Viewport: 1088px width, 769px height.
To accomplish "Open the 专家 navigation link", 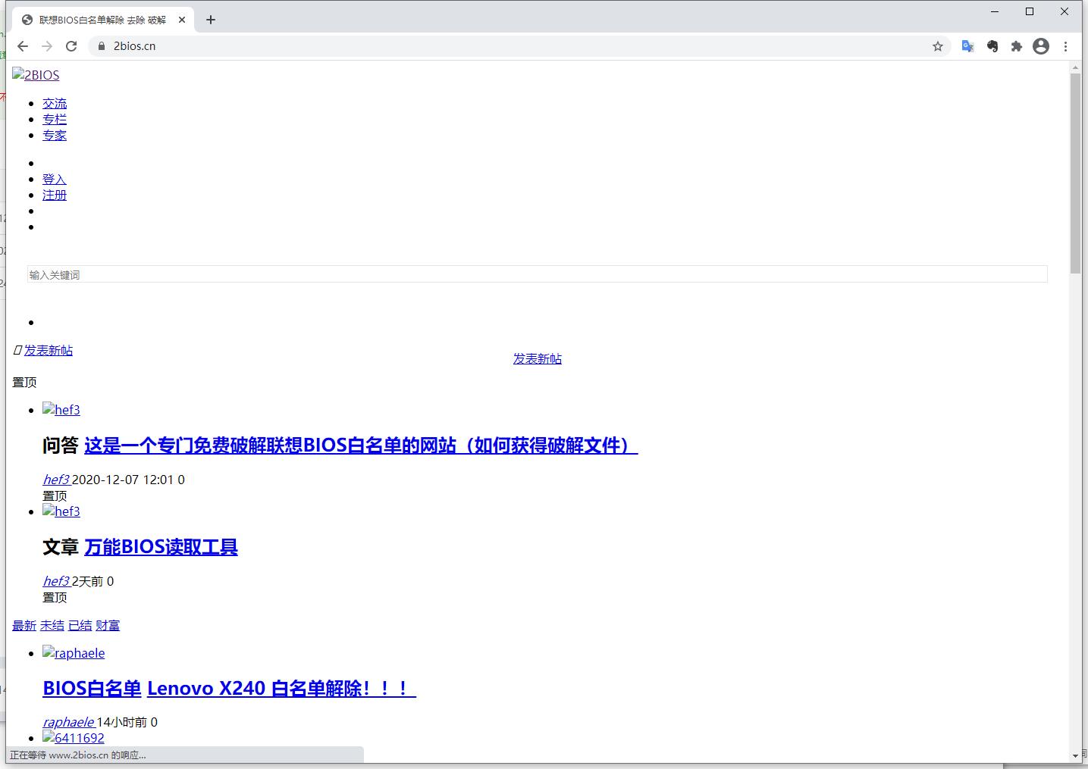I will pyautogui.click(x=55, y=135).
